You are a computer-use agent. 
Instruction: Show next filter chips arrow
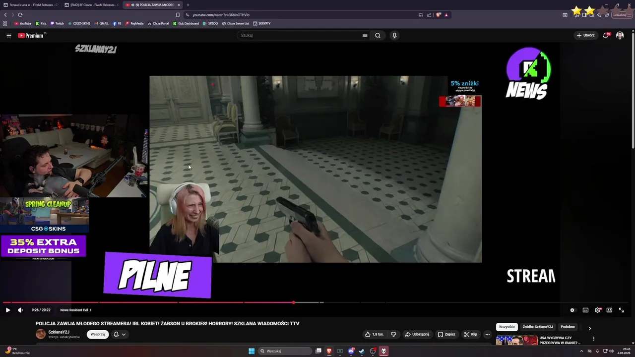[589, 328]
